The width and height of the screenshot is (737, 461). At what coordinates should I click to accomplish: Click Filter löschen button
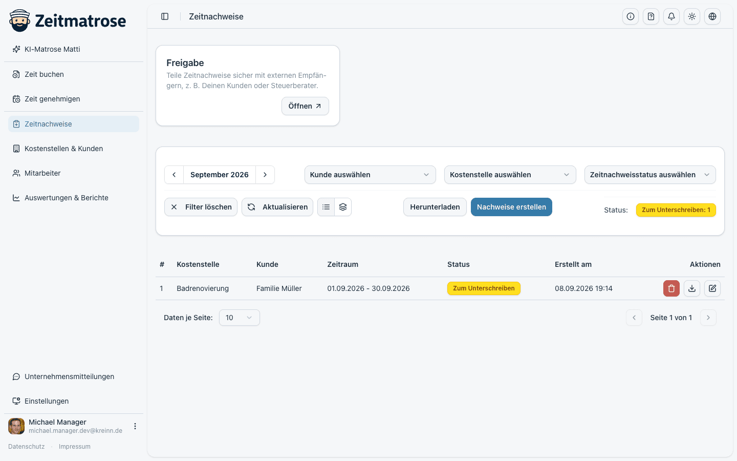(201, 207)
